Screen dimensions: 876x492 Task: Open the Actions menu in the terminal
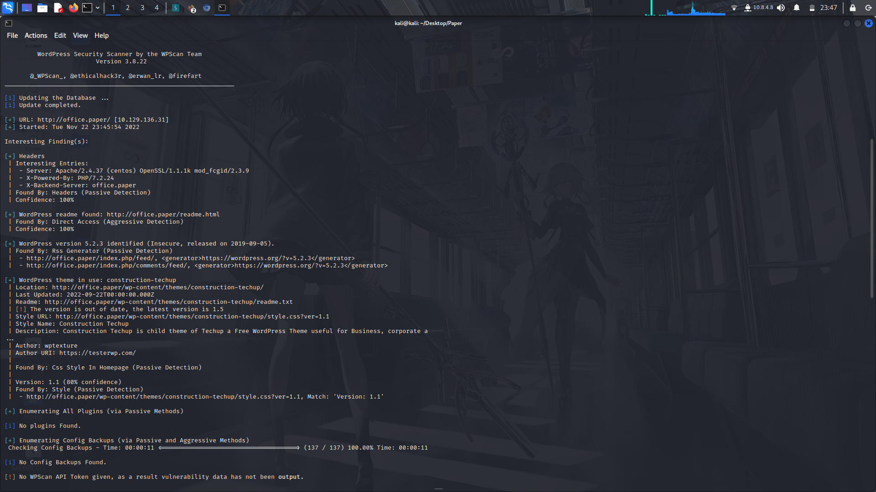click(36, 35)
